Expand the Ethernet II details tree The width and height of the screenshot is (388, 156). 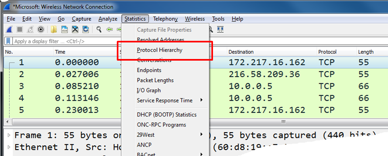9,147
